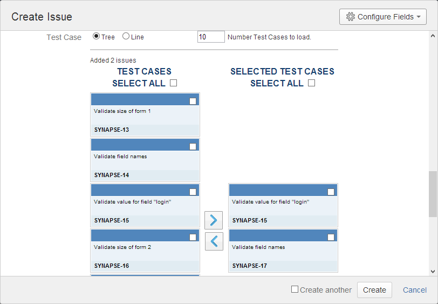Click the Cancel link

pyautogui.click(x=414, y=290)
